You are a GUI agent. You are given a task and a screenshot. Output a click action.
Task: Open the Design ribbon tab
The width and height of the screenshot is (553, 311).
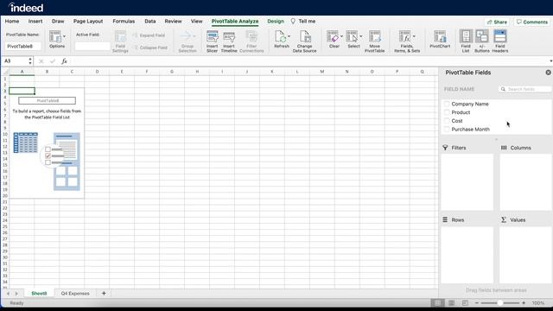tap(276, 21)
